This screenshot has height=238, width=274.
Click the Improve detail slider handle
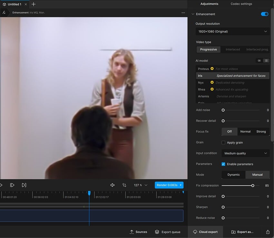[223, 196]
